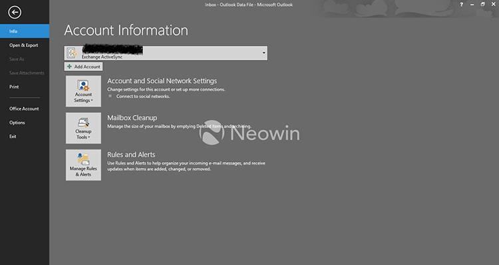Open the Open & Export page

[x=25, y=45]
